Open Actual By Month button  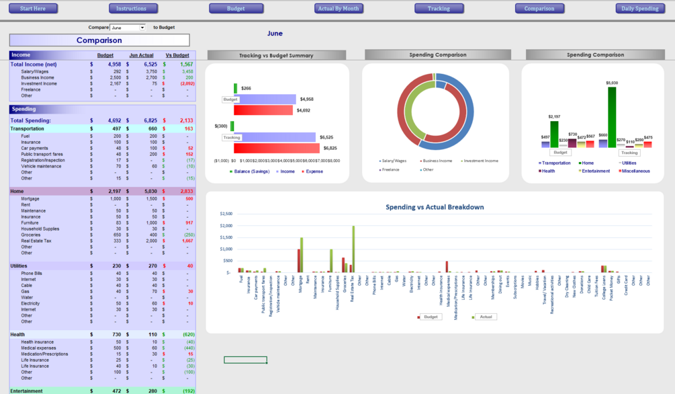pos(339,8)
